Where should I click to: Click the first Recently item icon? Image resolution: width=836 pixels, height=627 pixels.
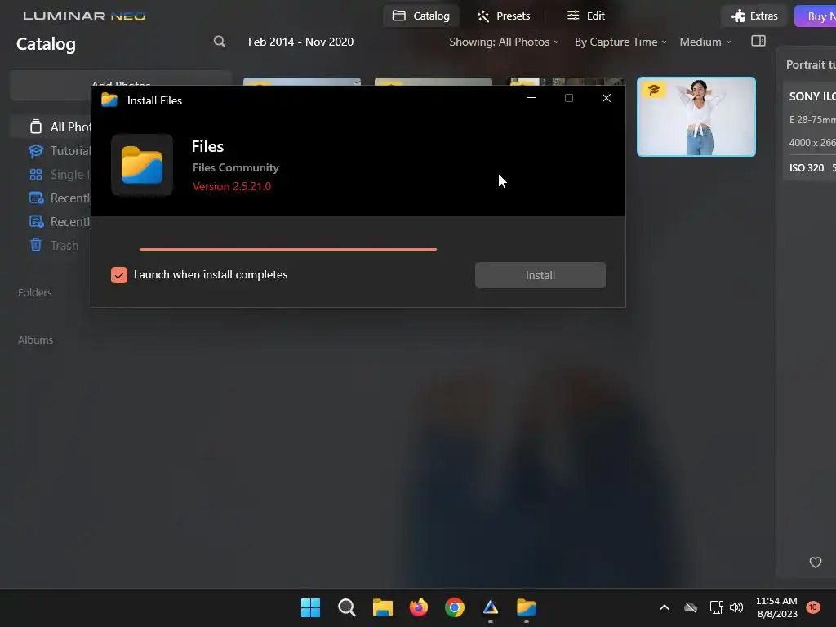click(36, 198)
